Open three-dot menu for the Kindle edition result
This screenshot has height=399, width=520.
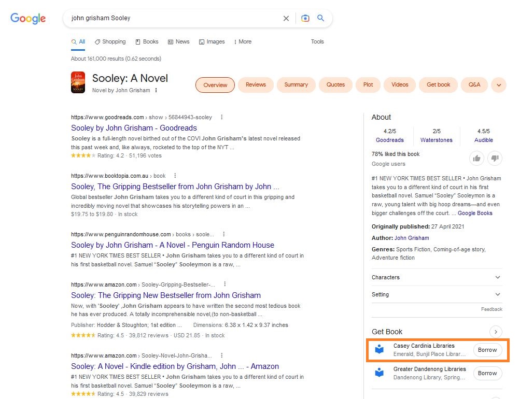click(222, 355)
